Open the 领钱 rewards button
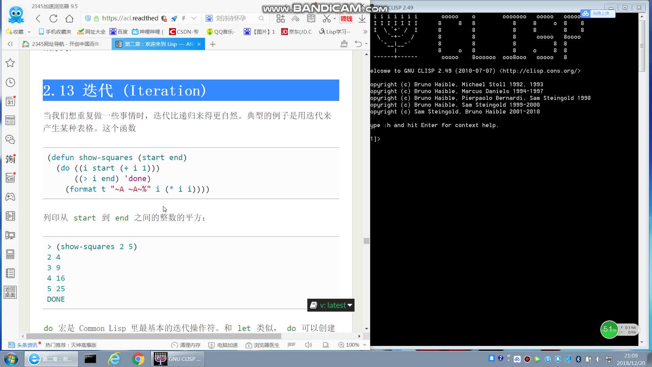The image size is (652, 367). click(x=346, y=19)
